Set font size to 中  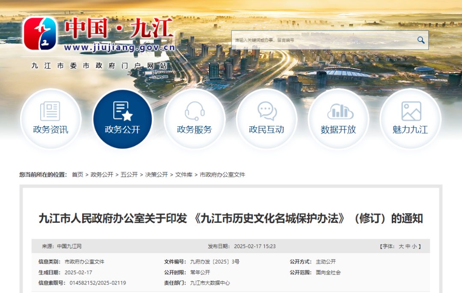[408, 246]
